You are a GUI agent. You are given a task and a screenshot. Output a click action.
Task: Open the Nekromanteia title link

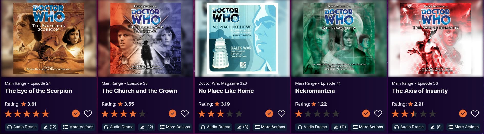click(x=315, y=91)
